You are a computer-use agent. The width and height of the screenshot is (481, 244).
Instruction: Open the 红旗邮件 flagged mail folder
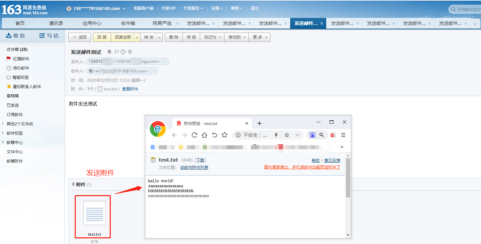coord(18,59)
